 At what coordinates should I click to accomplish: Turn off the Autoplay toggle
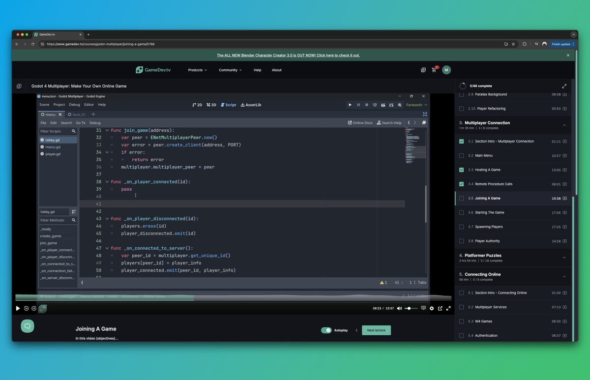pos(326,330)
